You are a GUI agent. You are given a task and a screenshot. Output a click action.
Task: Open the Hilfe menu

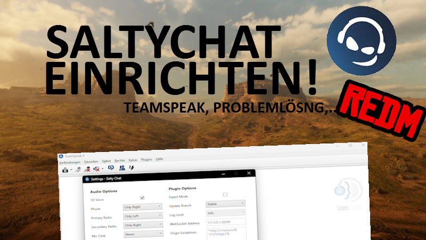[x=159, y=159]
